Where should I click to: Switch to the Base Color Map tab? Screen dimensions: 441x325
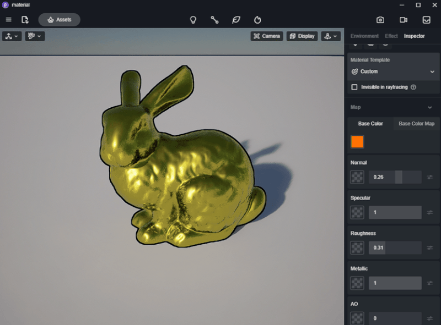[x=417, y=124]
